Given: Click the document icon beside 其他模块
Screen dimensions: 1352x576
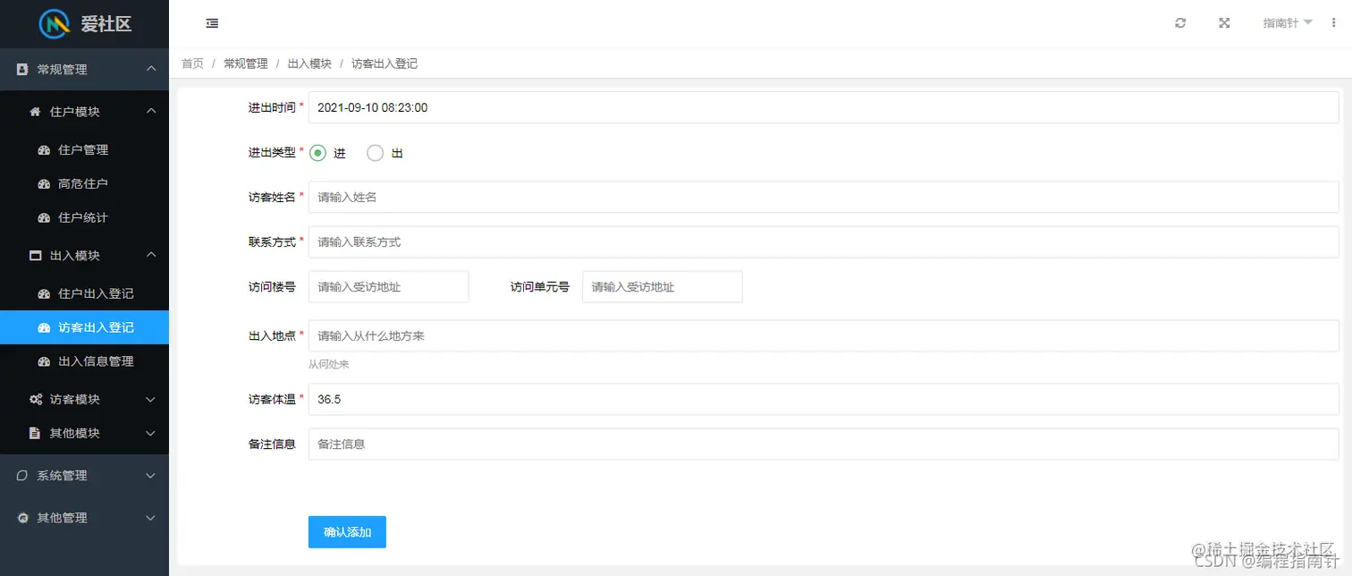Looking at the screenshot, I should click(x=35, y=434).
